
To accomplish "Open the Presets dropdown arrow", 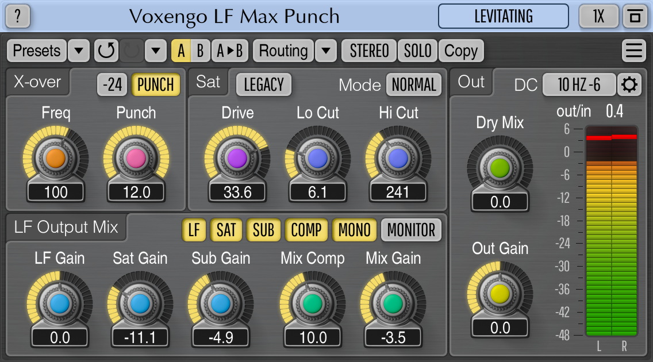I will pos(78,51).
